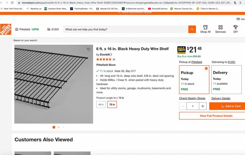This screenshot has height=155, width=245.
Task: Select the 48 in product length option
Action: [x=101, y=104]
